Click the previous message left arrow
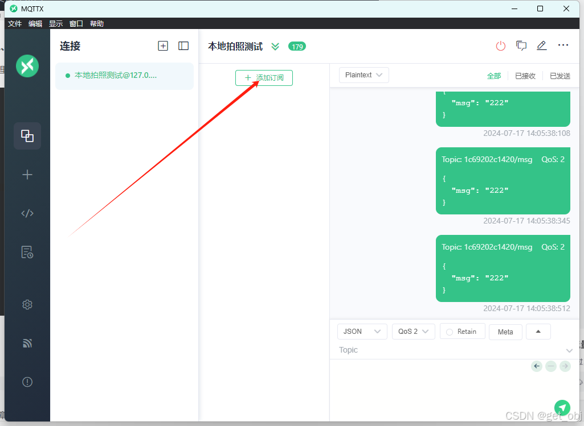This screenshot has width=584, height=426. point(537,366)
